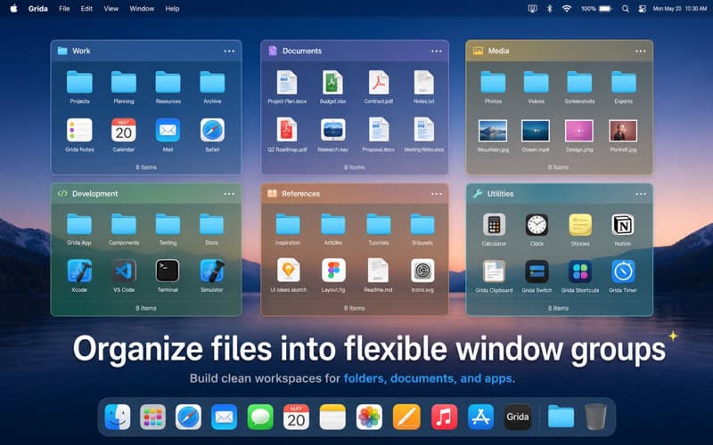Launch Grida Timer in Utilities
Image resolution: width=713 pixels, height=445 pixels.
point(623,271)
